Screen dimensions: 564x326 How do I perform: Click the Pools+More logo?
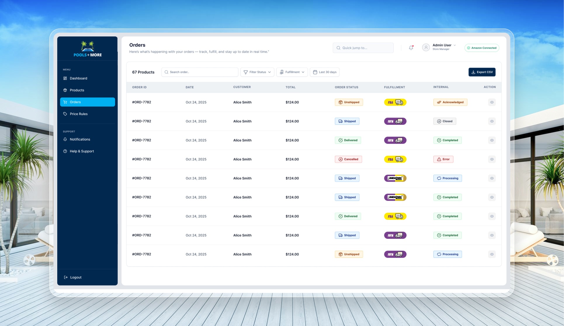[x=88, y=49]
